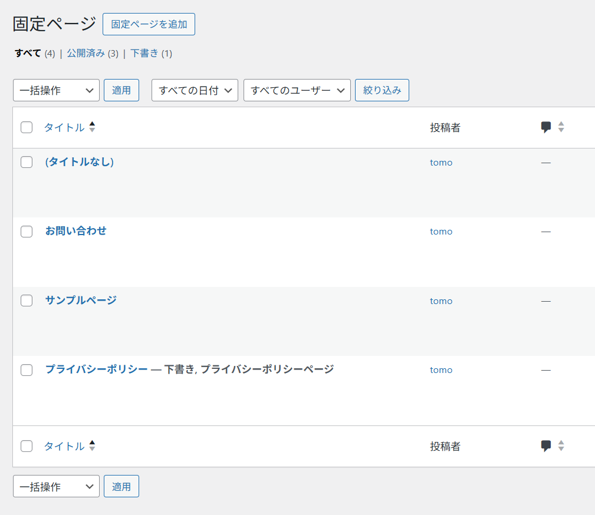The image size is (595, 515).
Task: Show the 下書き drafts filter view
Action: click(144, 54)
